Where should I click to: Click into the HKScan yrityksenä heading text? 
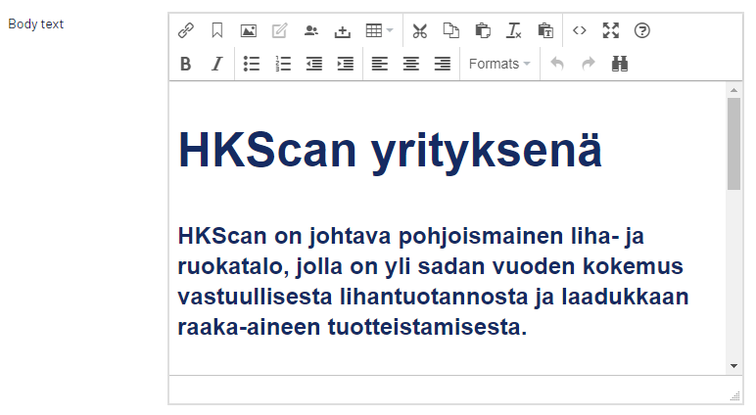coord(390,151)
